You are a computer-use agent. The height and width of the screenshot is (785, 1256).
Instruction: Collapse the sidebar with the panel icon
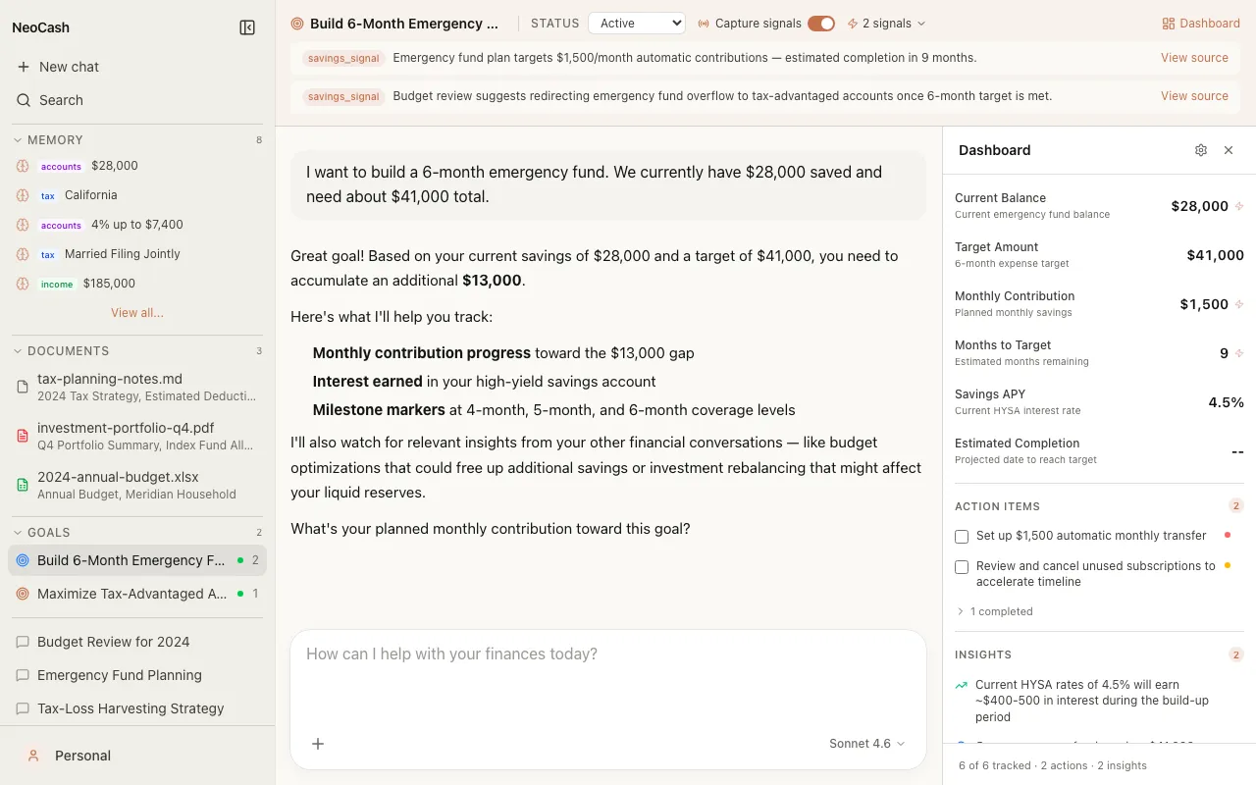(247, 27)
